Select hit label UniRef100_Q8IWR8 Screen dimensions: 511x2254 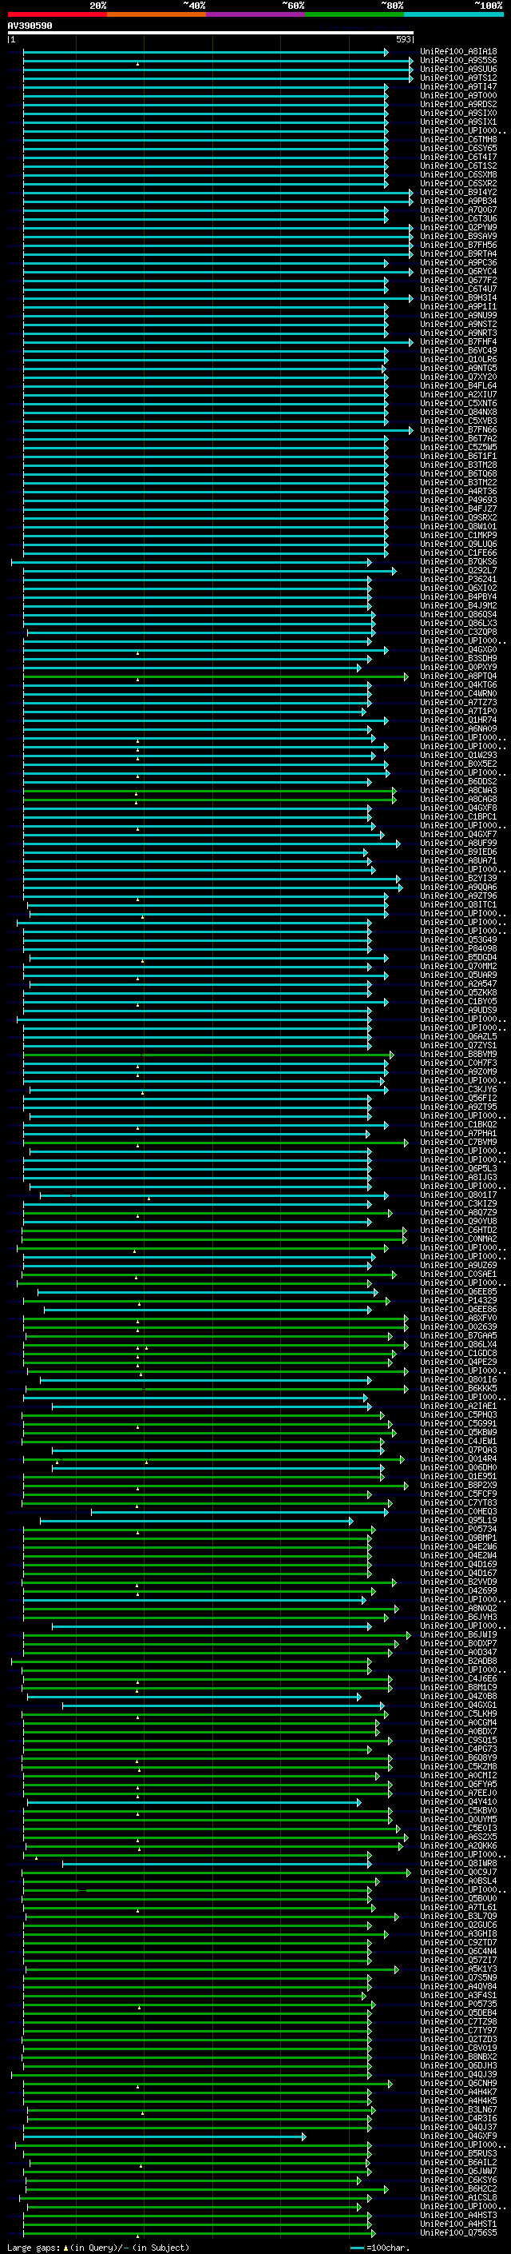click(x=458, y=1864)
